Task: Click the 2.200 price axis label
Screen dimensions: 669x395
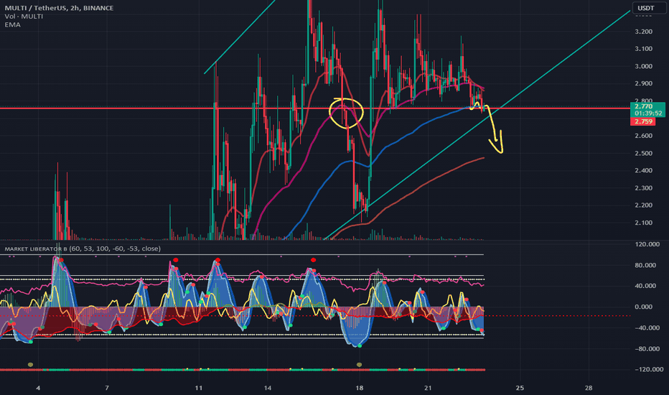Action: point(643,205)
